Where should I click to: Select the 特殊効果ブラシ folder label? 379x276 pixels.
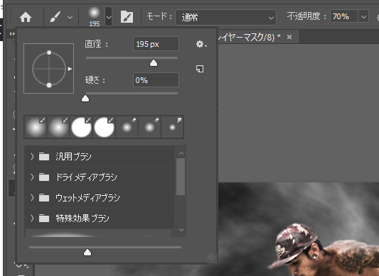coord(82,218)
